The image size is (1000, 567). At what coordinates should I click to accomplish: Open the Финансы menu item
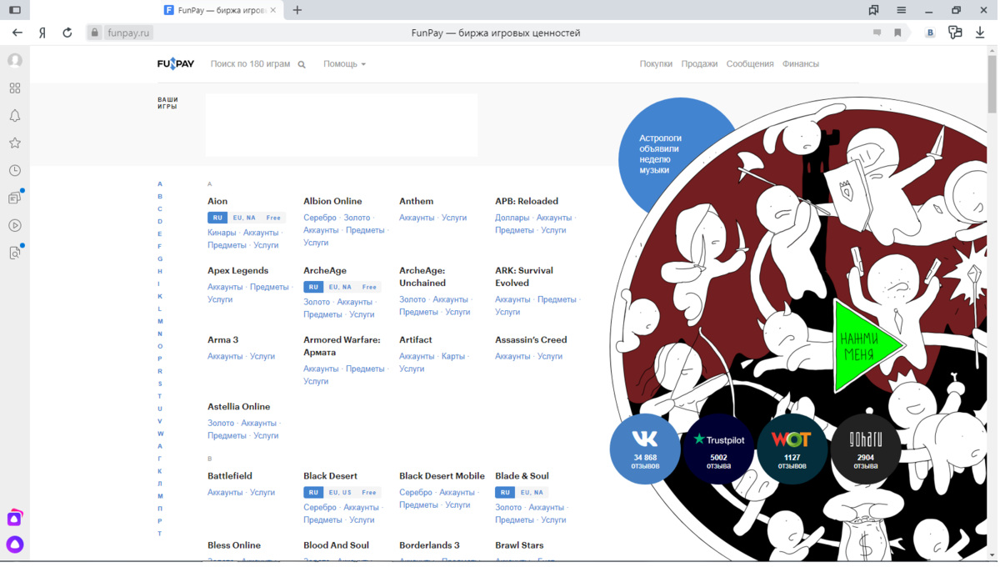(800, 64)
